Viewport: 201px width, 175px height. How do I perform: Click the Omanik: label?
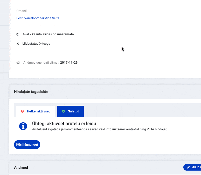point(22,11)
